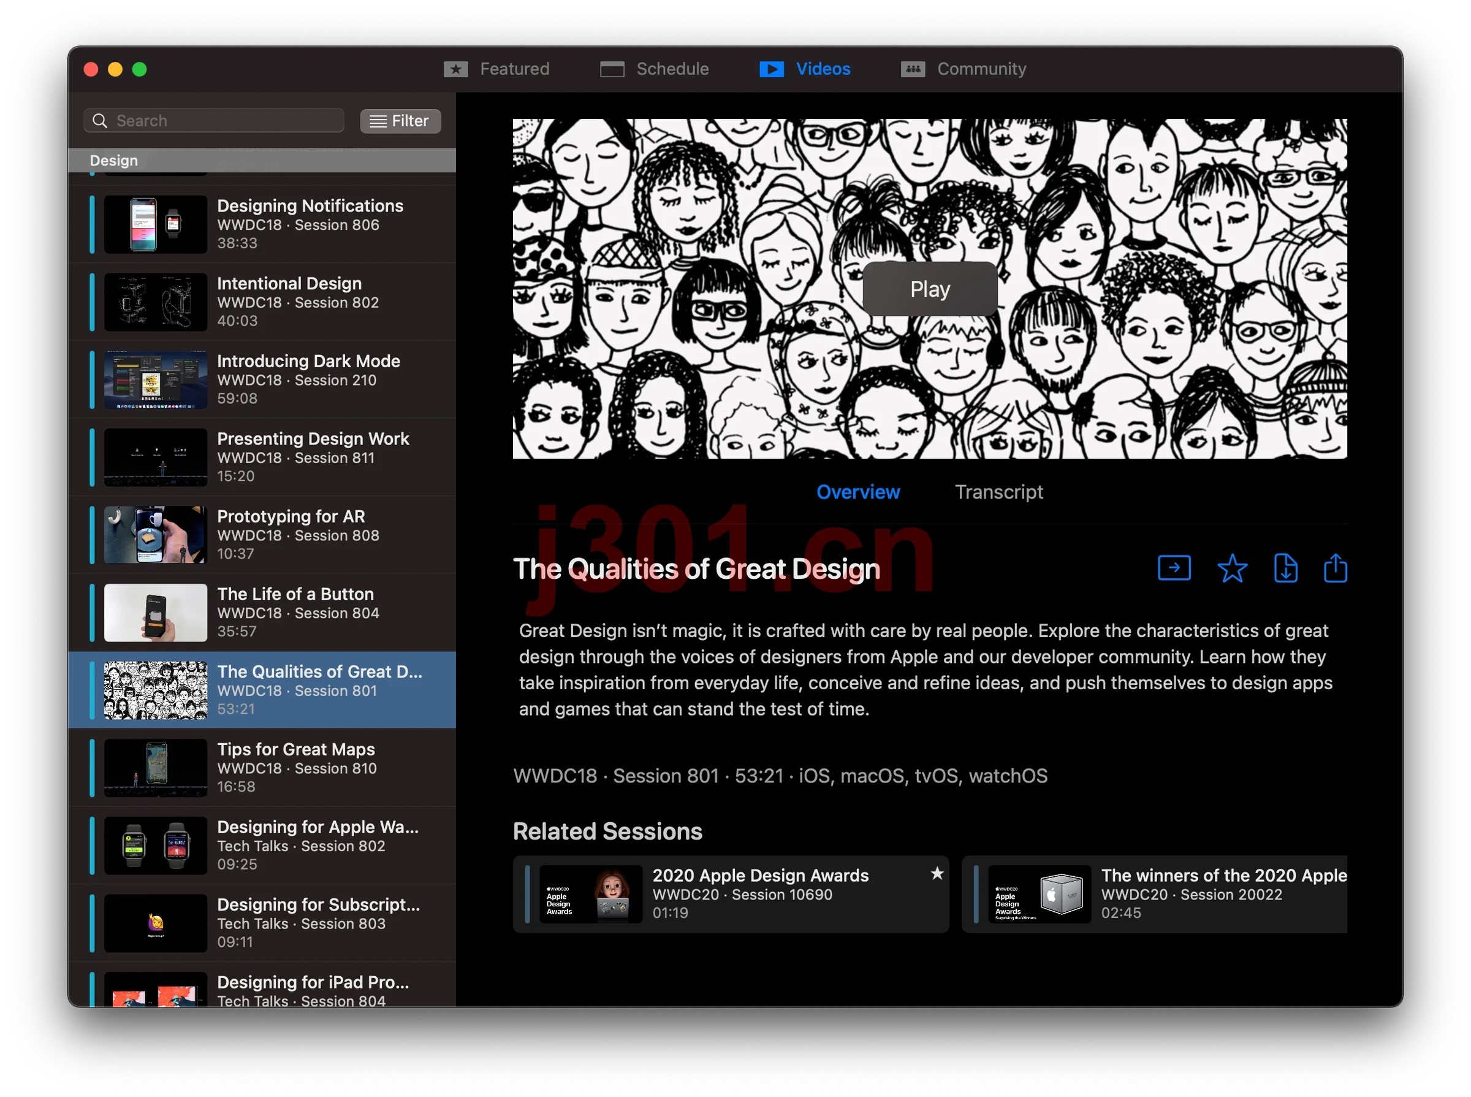The width and height of the screenshot is (1471, 1097).
Task: Click the green zoom window button
Action: pyautogui.click(x=139, y=69)
